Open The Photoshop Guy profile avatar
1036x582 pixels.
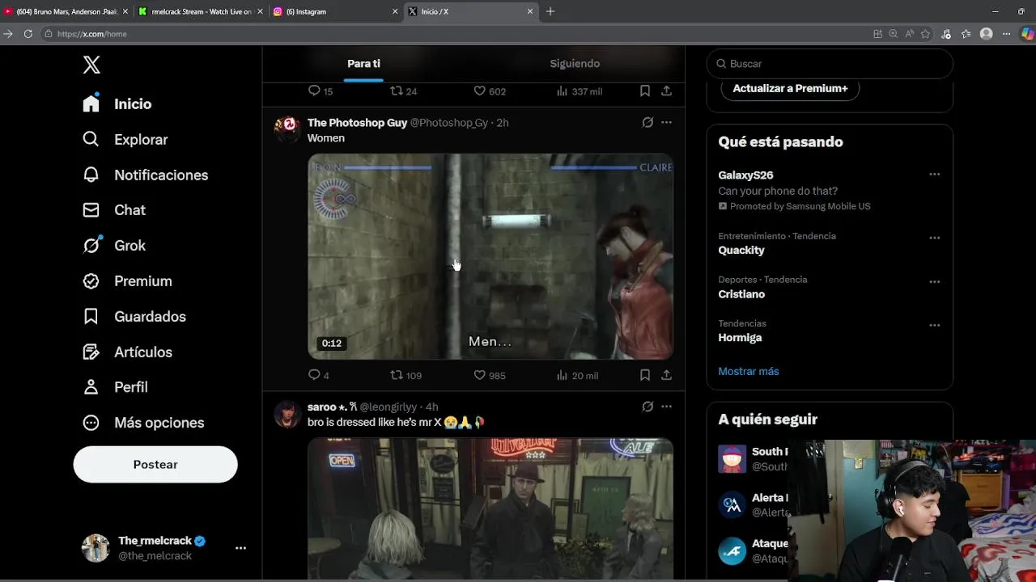click(x=287, y=129)
